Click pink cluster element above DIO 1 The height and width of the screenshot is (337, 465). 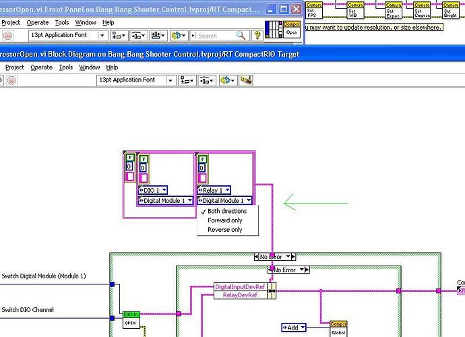tap(144, 178)
